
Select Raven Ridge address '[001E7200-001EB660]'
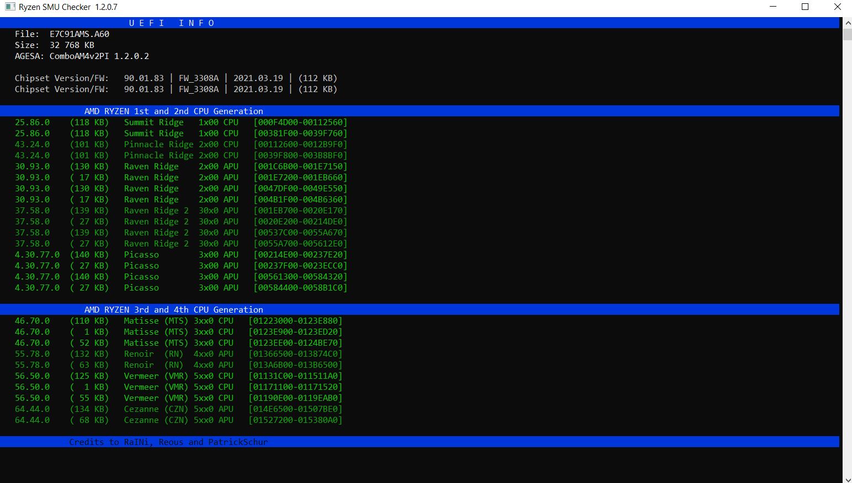click(x=301, y=178)
